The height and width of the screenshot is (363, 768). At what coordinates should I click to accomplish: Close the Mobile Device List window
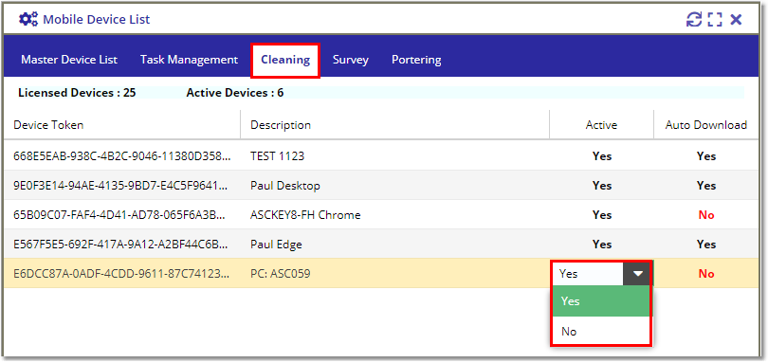click(736, 20)
